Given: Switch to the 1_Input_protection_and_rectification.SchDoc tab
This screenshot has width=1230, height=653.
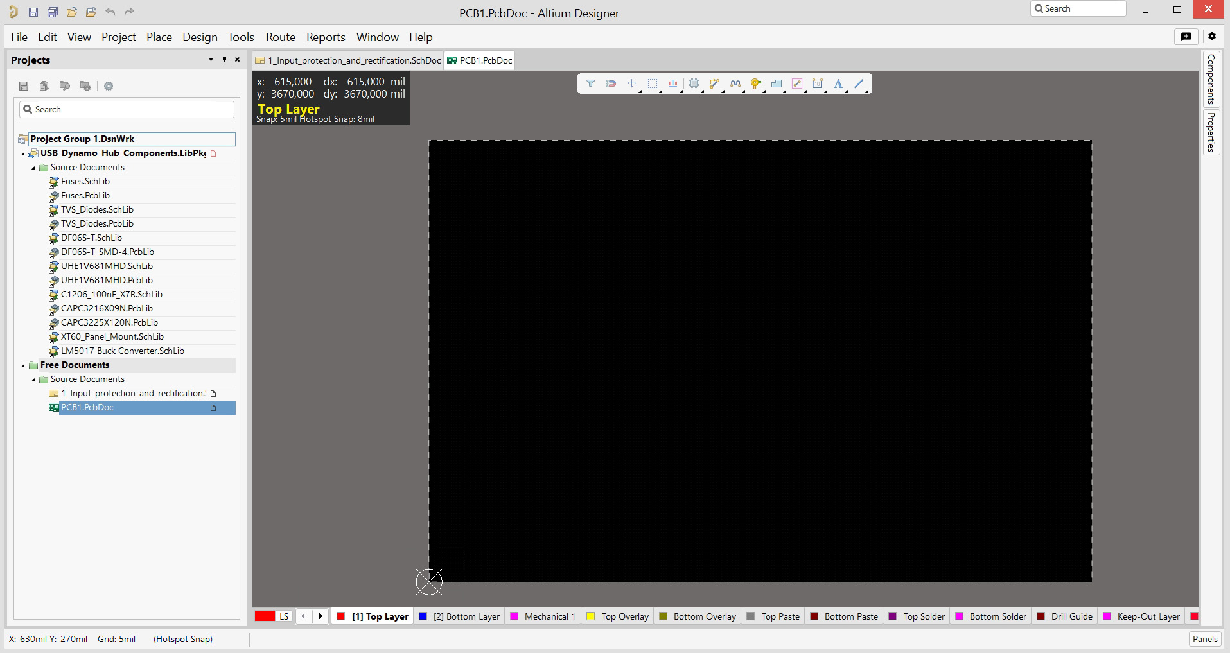Looking at the screenshot, I should 348,60.
